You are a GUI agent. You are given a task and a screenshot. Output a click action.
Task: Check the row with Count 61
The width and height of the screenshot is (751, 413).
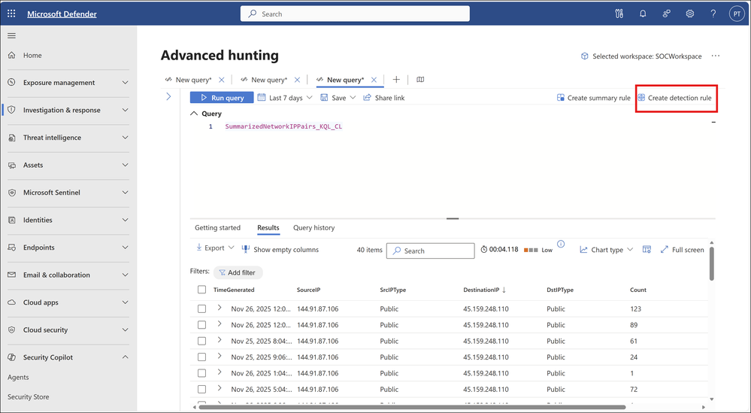201,341
